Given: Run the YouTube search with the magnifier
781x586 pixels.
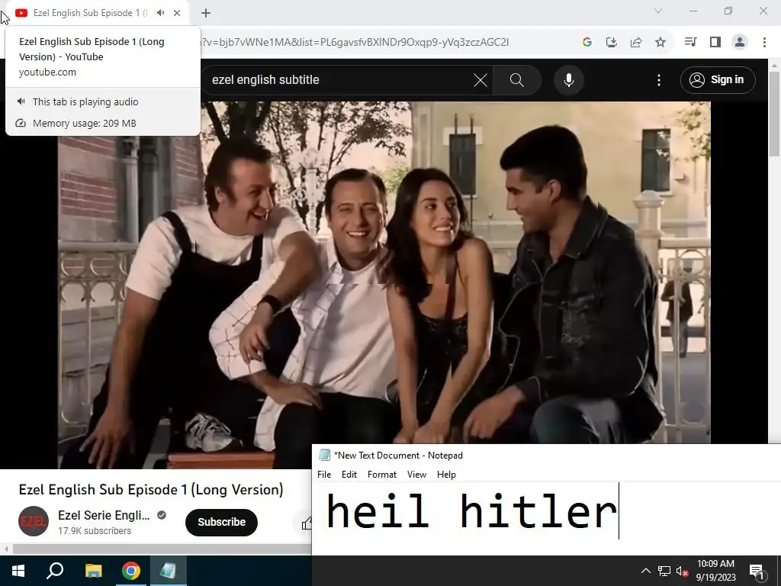Looking at the screenshot, I should click(x=517, y=79).
